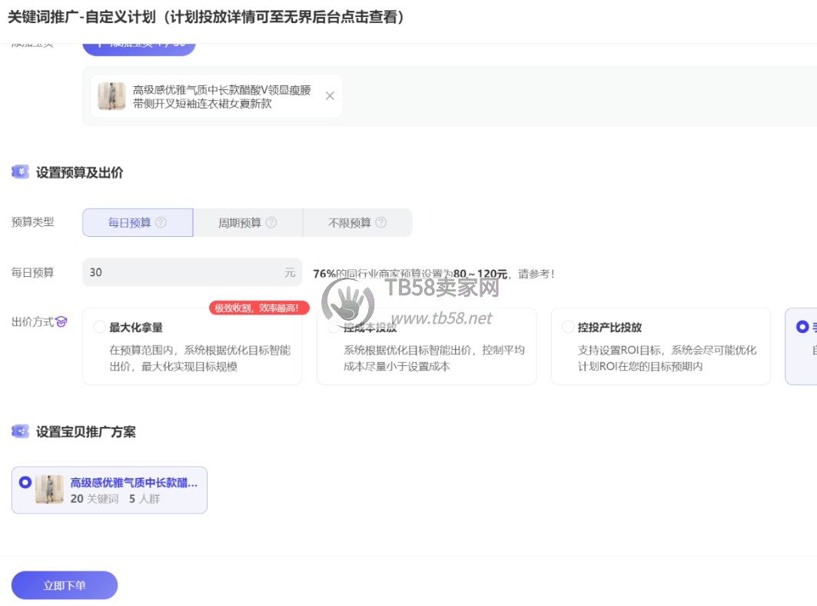Select the 最大化拿量 bidding option
Screen dimensions: 817x606
[x=99, y=326]
